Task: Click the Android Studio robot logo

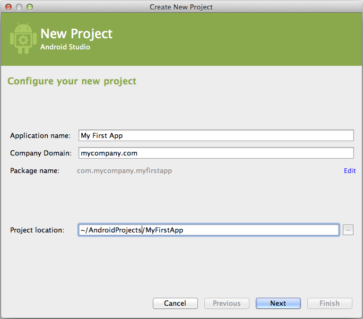Action: coord(22,39)
